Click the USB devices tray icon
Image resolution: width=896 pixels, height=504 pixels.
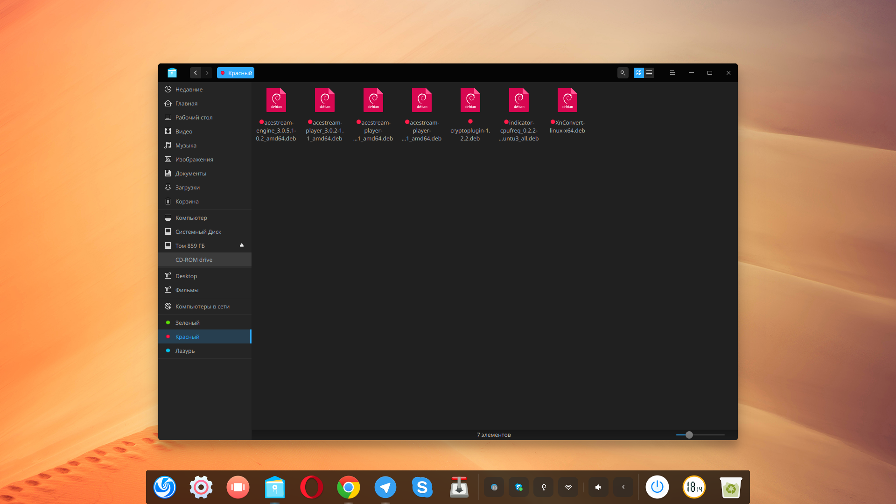click(543, 487)
